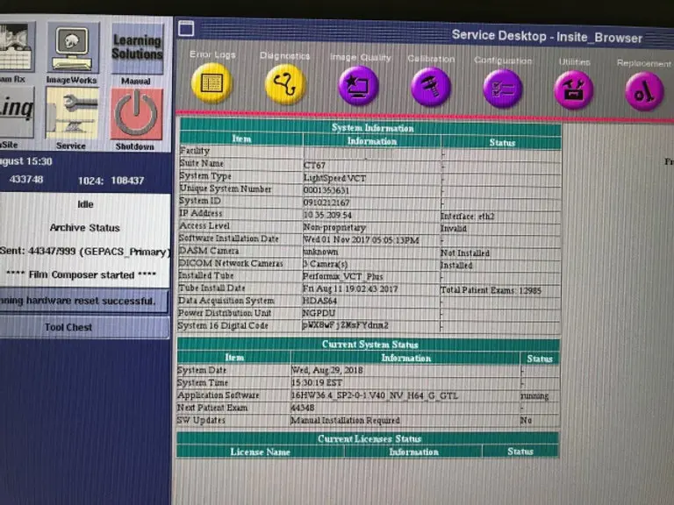674x505 pixels.
Task: Click the Archive Status label
Action: [x=84, y=228]
